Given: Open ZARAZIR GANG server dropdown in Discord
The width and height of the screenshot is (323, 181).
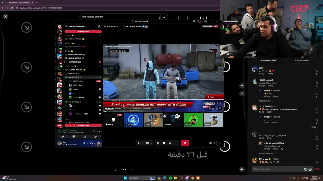Looking at the screenshot, I should click(x=77, y=26).
